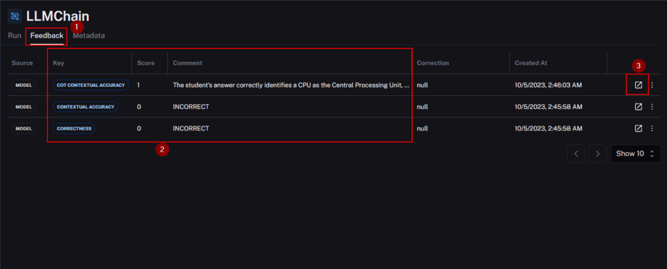This screenshot has height=269, width=667.
Task: Go to next page of feedback
Action: click(598, 154)
